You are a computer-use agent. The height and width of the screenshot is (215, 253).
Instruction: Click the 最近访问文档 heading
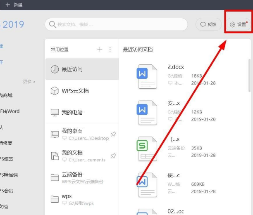[138, 50]
